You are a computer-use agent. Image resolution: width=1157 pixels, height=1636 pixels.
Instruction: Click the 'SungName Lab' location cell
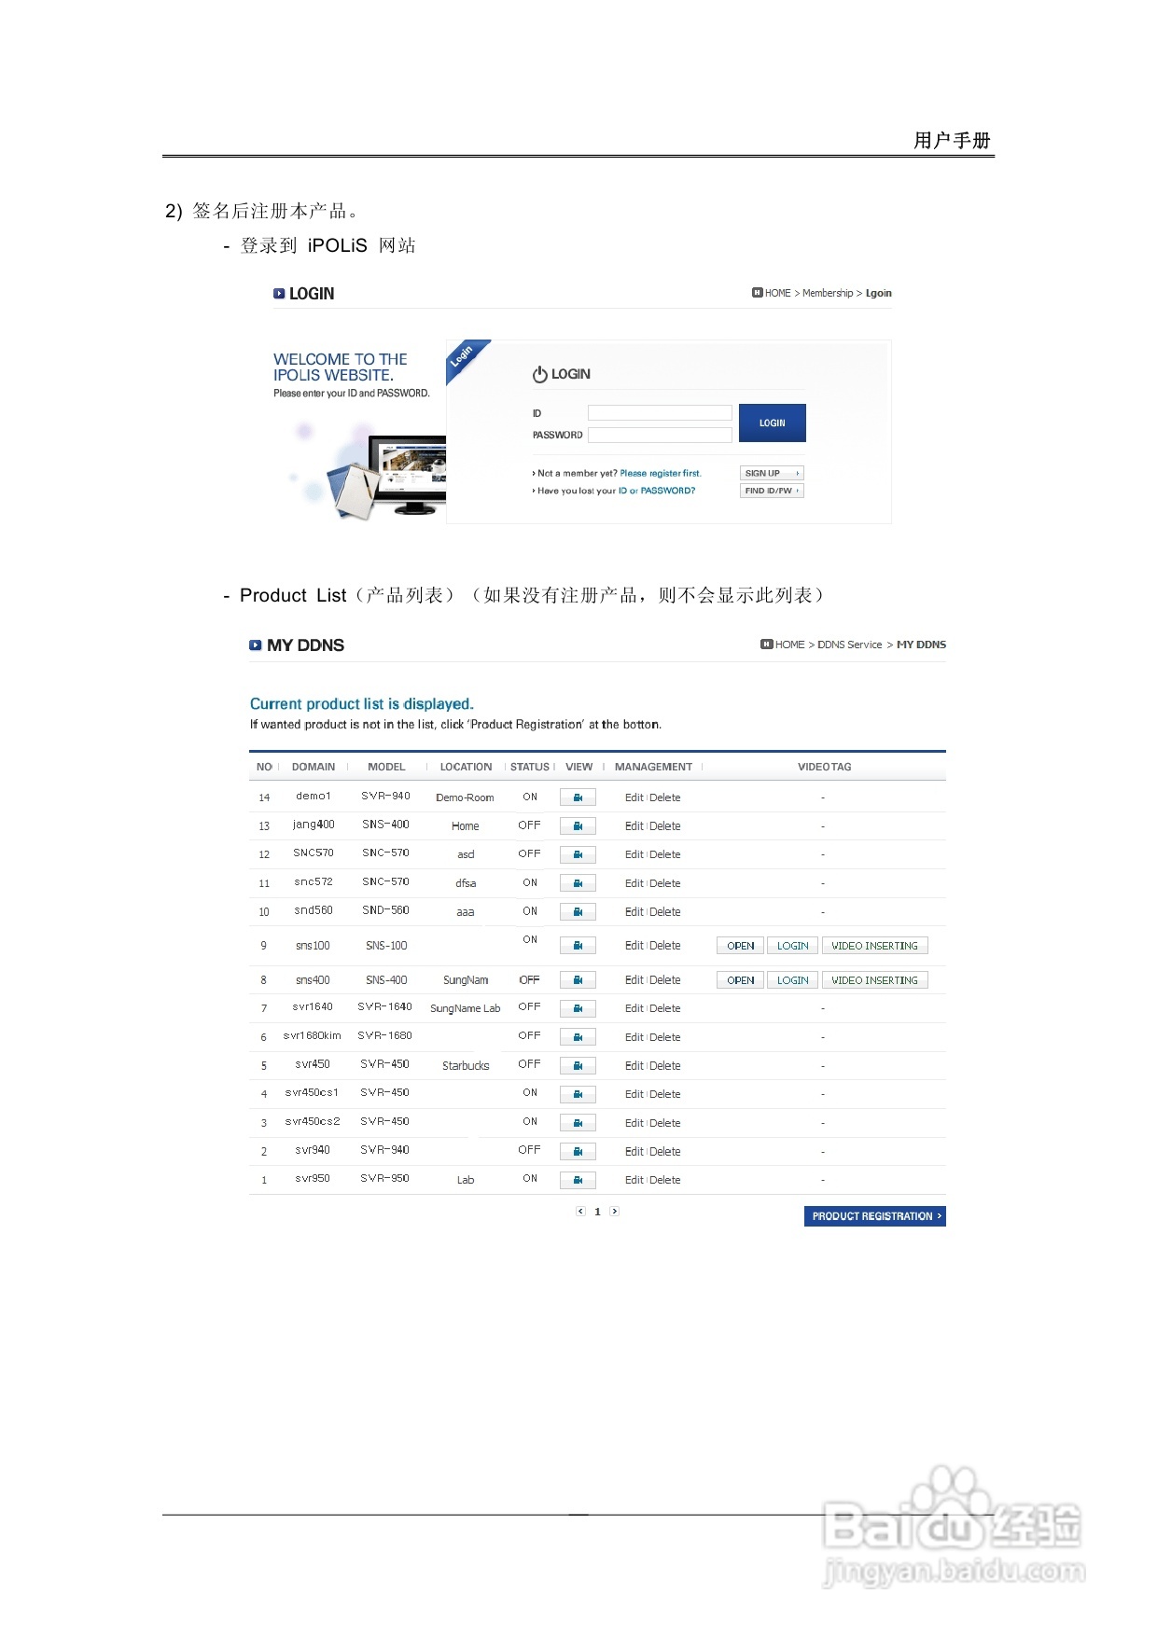pyautogui.click(x=465, y=1008)
